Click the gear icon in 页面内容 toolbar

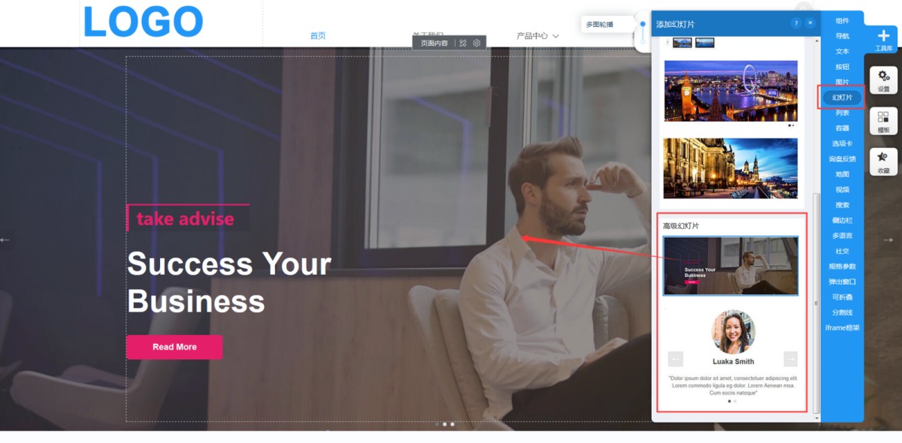pos(477,43)
